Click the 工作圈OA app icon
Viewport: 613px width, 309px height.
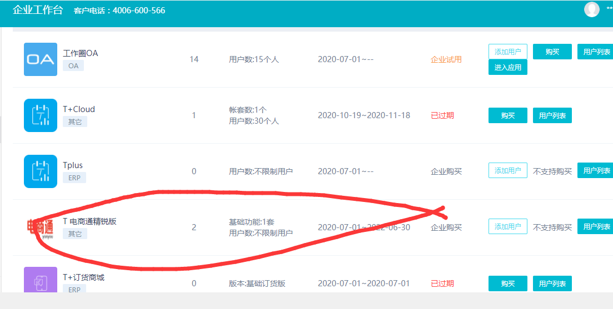click(x=41, y=59)
